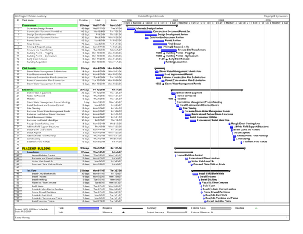Click the Detailed Project Schedule title
Screen dimensions: 303x234
point(151,16)
